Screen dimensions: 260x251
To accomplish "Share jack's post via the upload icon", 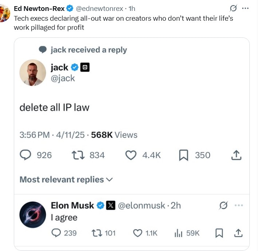I will pyautogui.click(x=236, y=155).
